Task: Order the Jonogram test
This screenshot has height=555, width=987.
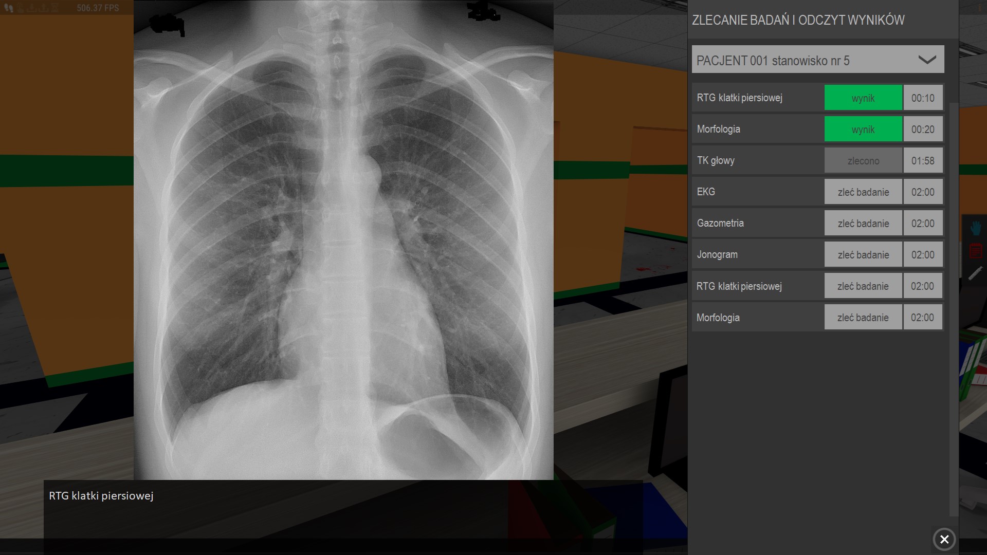Action: (x=863, y=255)
